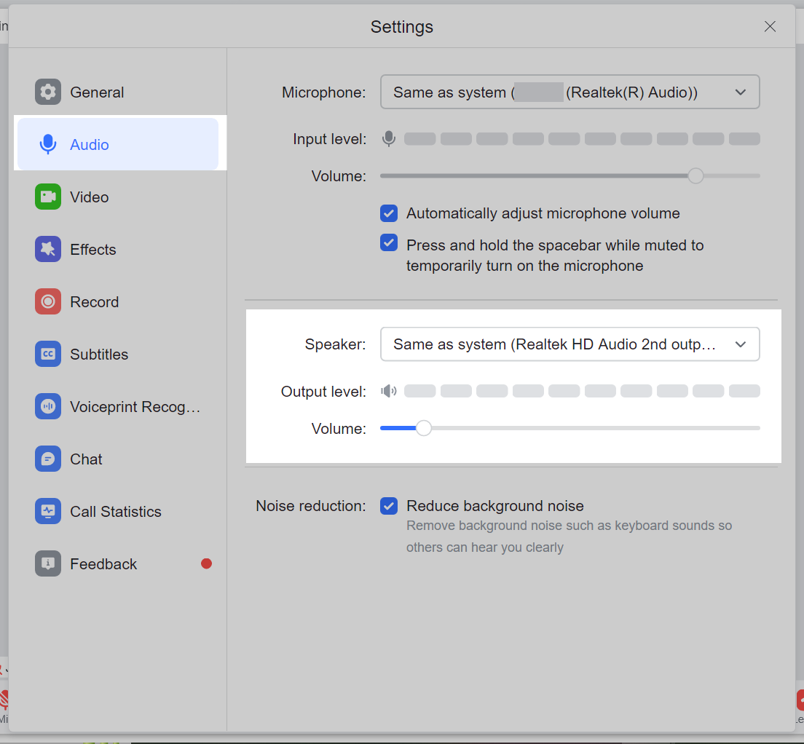Viewport: 804px width, 744px height.
Task: Click the microphone Volume slider handle
Action: tap(695, 175)
